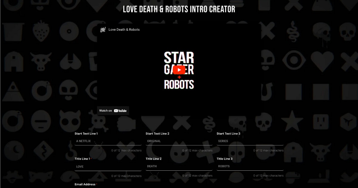Click the 'STAR GAZER + ROBOTS' video thumbnail text

(179, 70)
